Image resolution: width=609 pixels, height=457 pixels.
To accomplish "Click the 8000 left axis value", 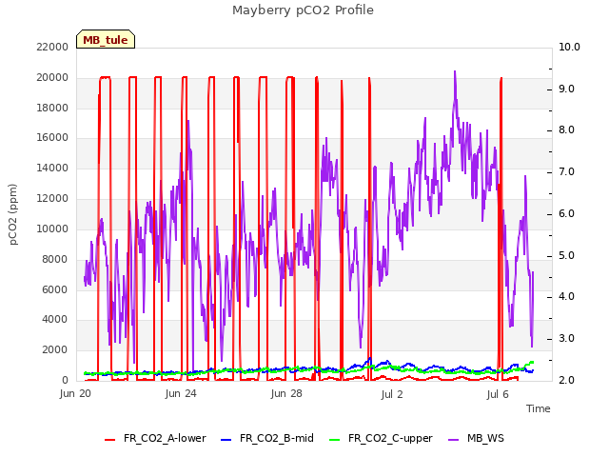I will click(55, 259).
